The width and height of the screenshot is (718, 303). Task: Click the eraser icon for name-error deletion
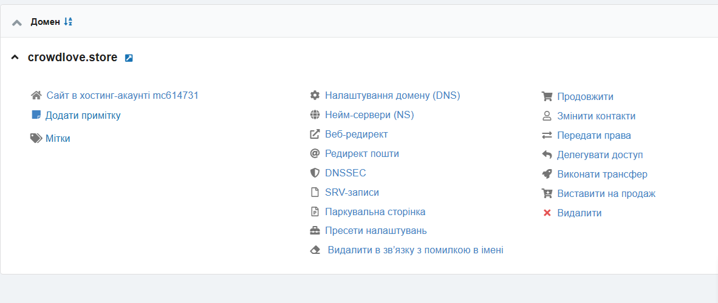(315, 250)
